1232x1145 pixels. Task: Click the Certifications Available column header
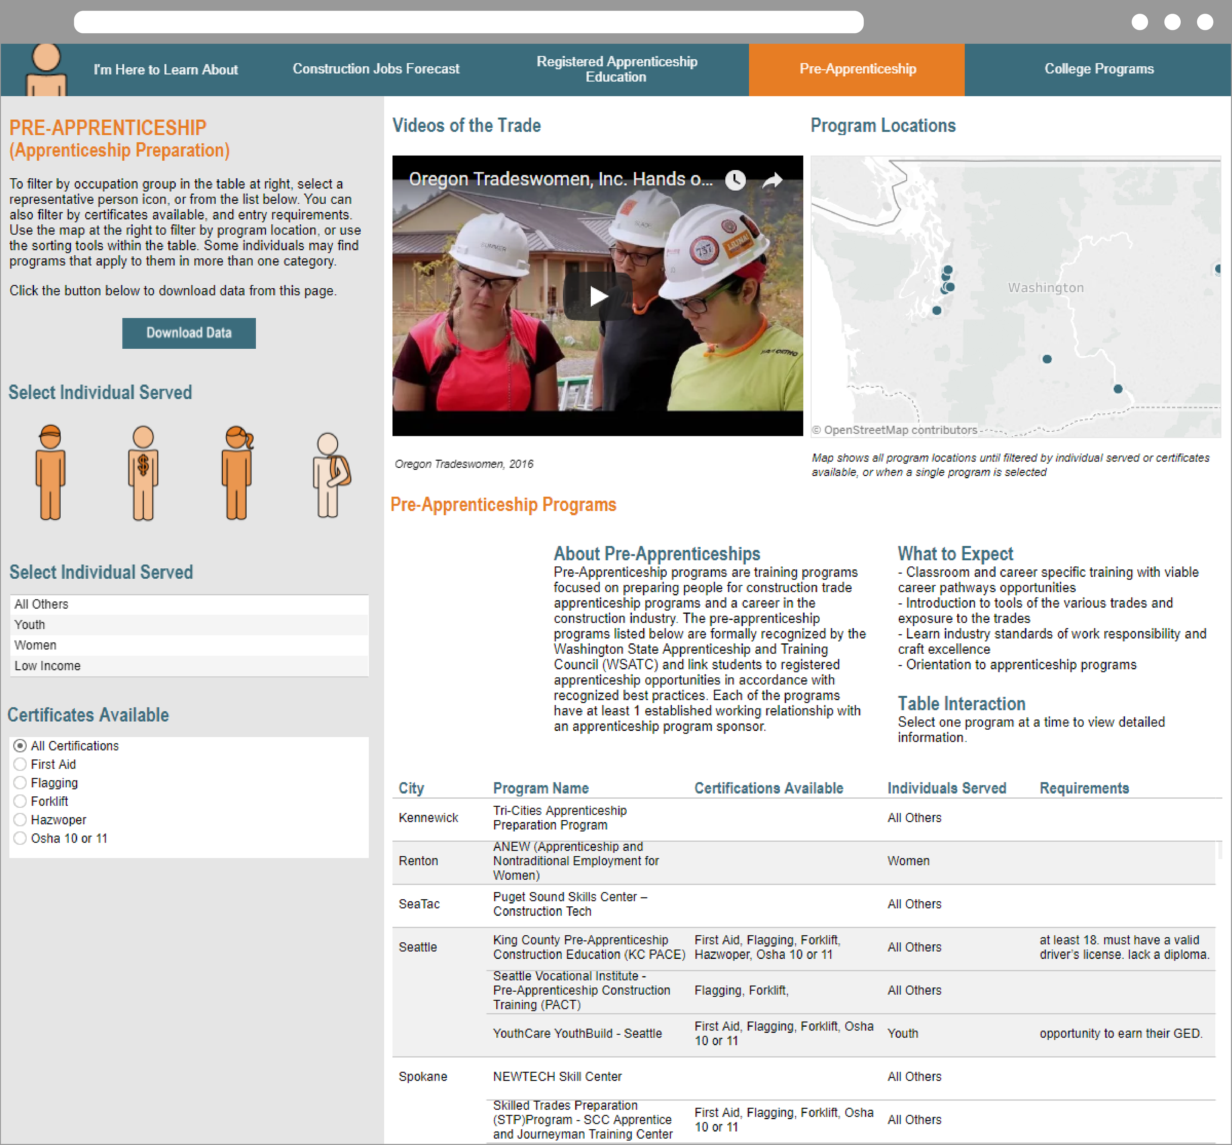coord(768,788)
